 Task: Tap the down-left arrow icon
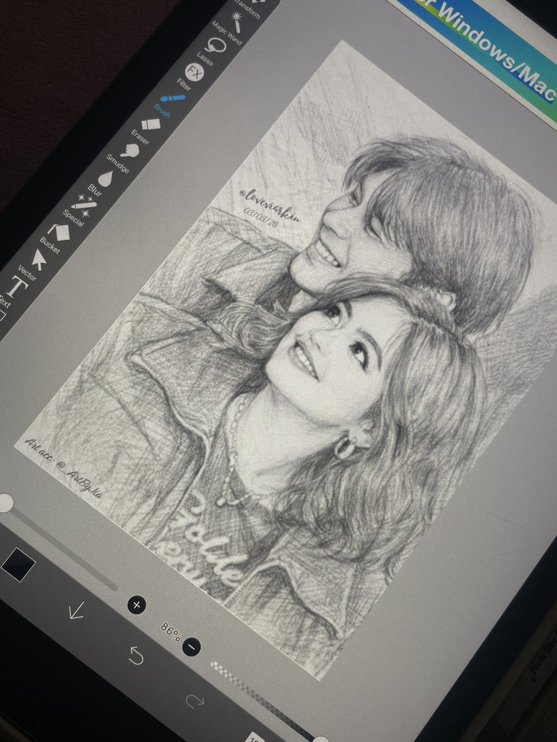coord(76,611)
